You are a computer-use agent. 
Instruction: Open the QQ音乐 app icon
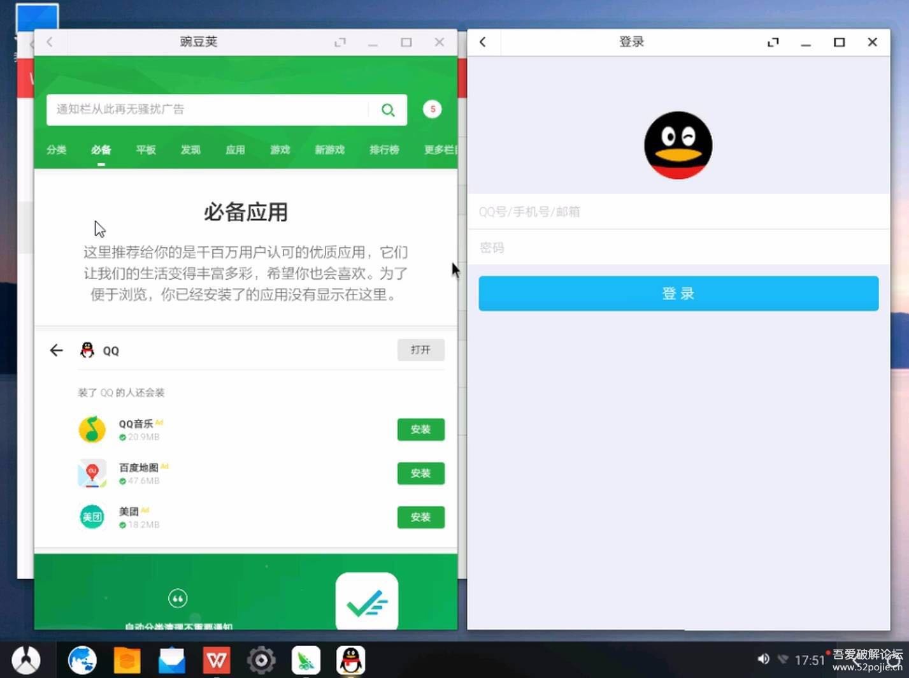pyautogui.click(x=92, y=429)
